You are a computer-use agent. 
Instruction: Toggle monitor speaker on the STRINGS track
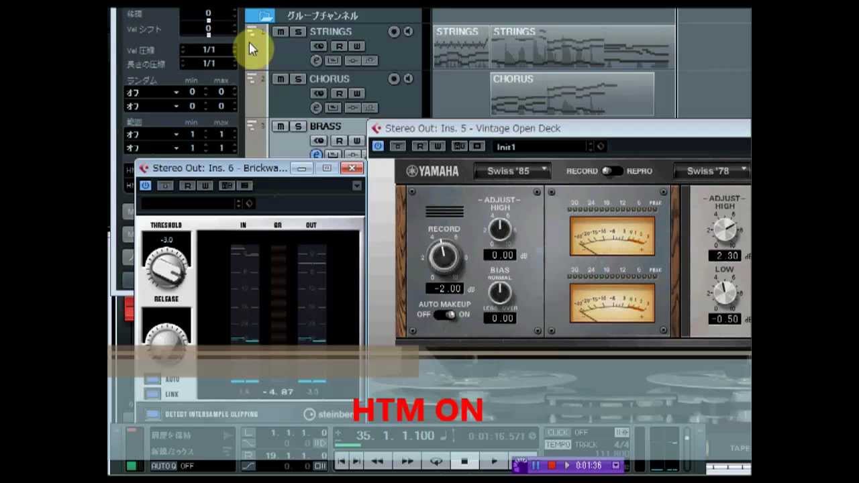407,32
